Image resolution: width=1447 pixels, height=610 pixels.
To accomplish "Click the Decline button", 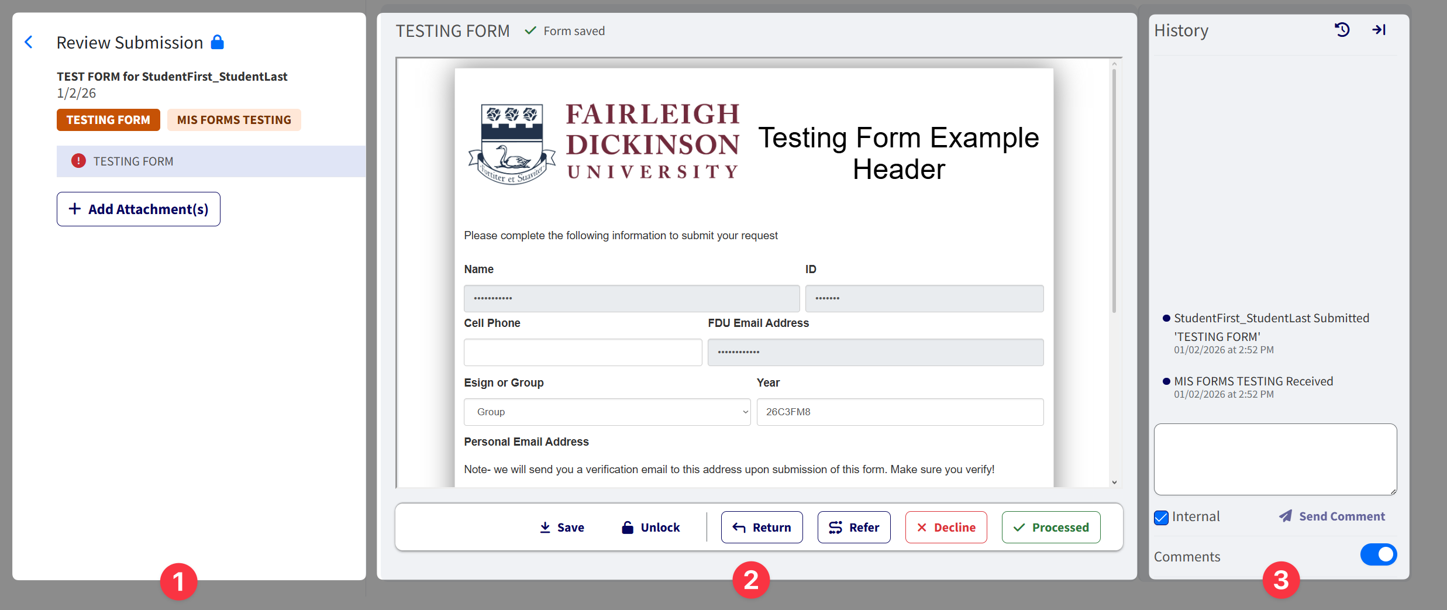I will pyautogui.click(x=946, y=527).
